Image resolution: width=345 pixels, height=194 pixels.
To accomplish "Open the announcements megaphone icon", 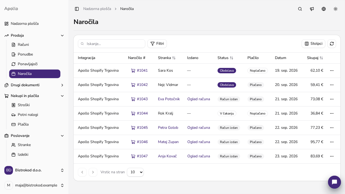I will [x=312, y=9].
